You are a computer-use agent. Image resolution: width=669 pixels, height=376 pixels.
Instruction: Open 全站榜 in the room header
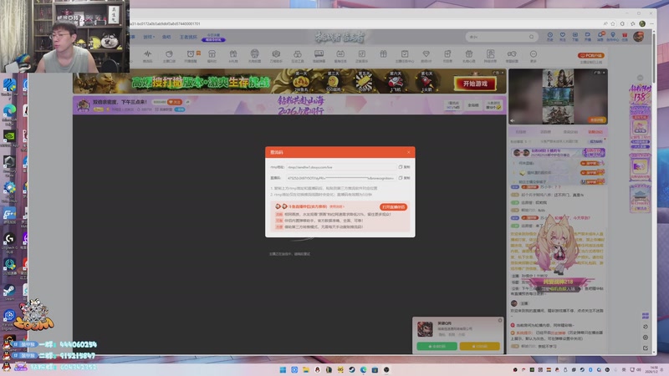pos(473,105)
